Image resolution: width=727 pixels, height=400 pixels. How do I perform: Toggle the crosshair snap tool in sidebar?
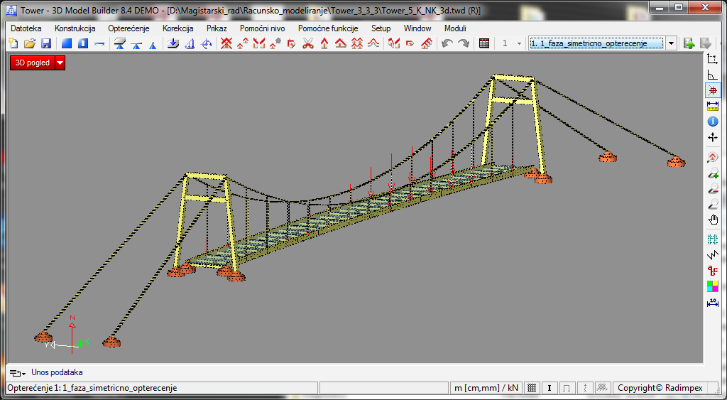(713, 91)
